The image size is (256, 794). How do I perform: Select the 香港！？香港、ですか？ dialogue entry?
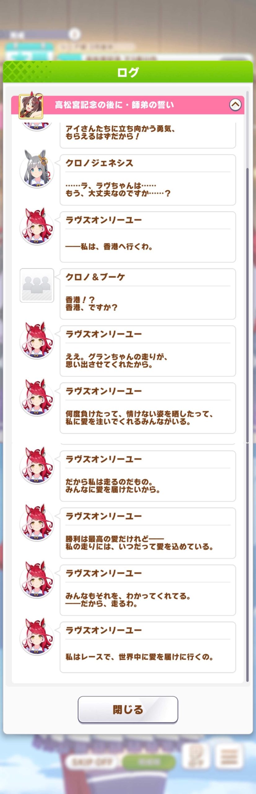tap(148, 294)
